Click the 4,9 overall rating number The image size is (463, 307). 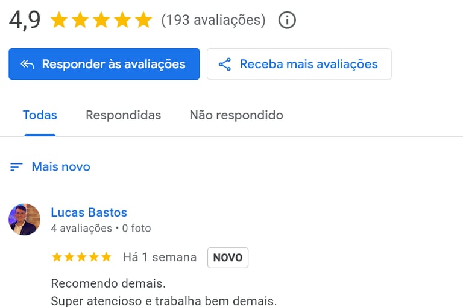tap(25, 20)
